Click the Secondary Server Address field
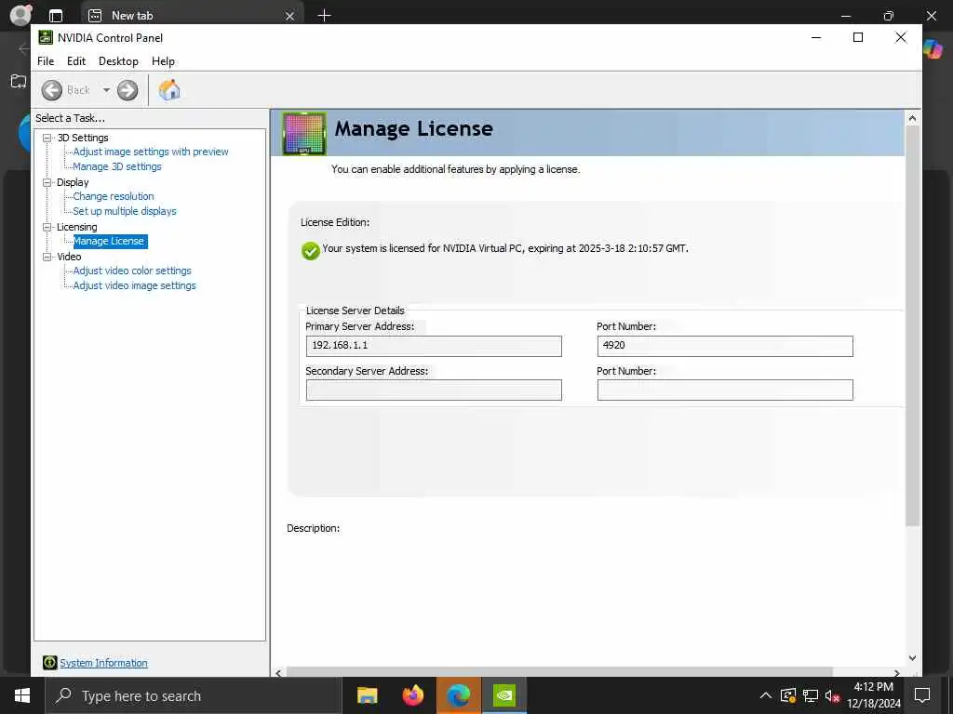953x714 pixels. (x=434, y=390)
